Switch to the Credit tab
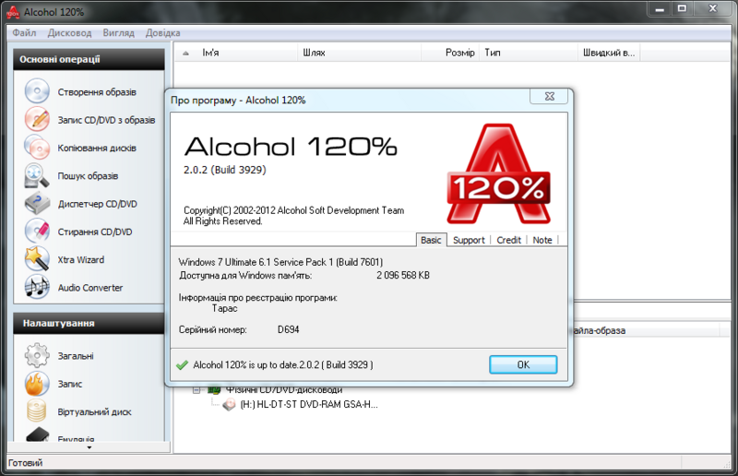 tap(509, 240)
